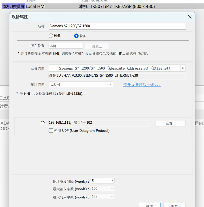Click the 设备属性 dialog title

[20, 17]
